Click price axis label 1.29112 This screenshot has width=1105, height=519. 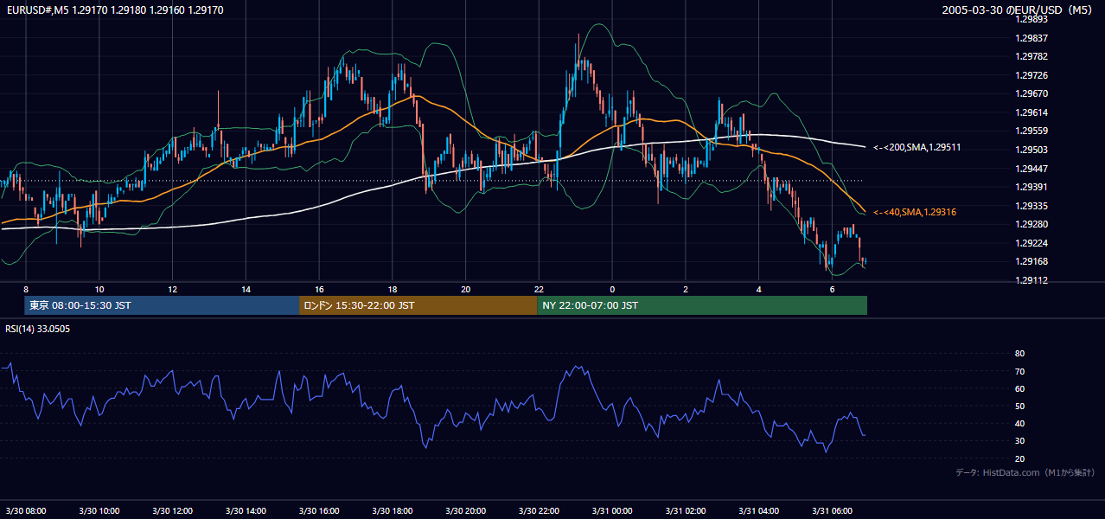tap(1032, 280)
